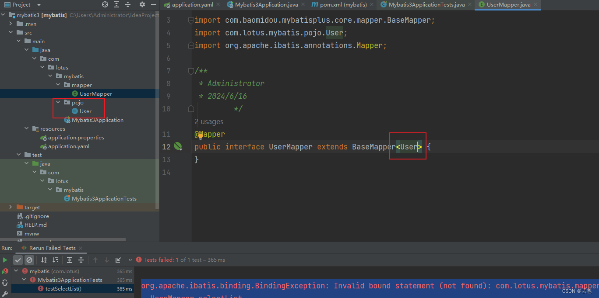Click the import test results icon
Viewport: 599px width, 298px height.
tap(118, 260)
